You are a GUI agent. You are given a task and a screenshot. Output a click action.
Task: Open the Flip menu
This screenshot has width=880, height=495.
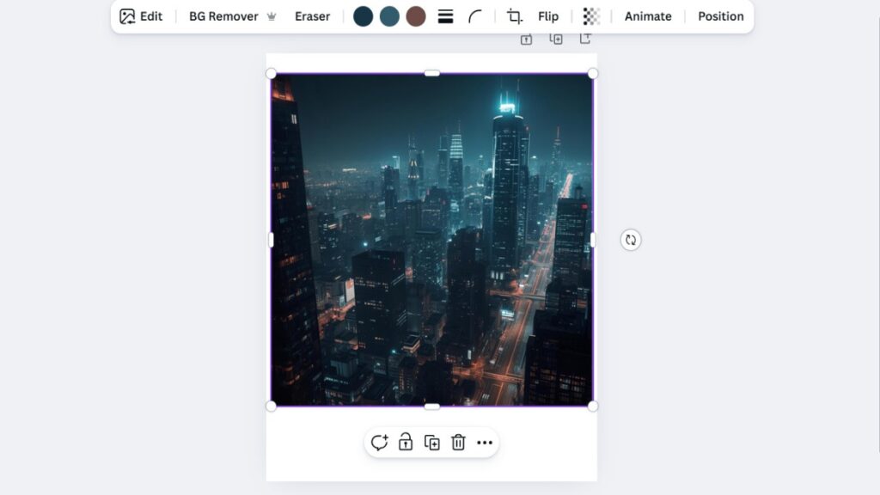pyautogui.click(x=547, y=16)
